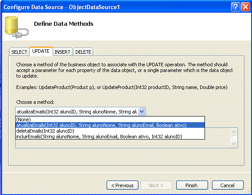
Task: Go back with Previous button
Action: click(122, 185)
